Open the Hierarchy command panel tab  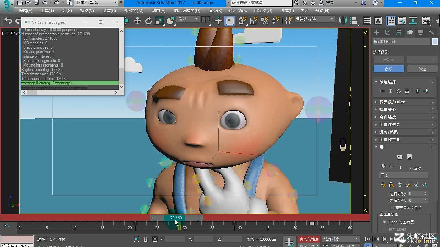click(x=399, y=32)
